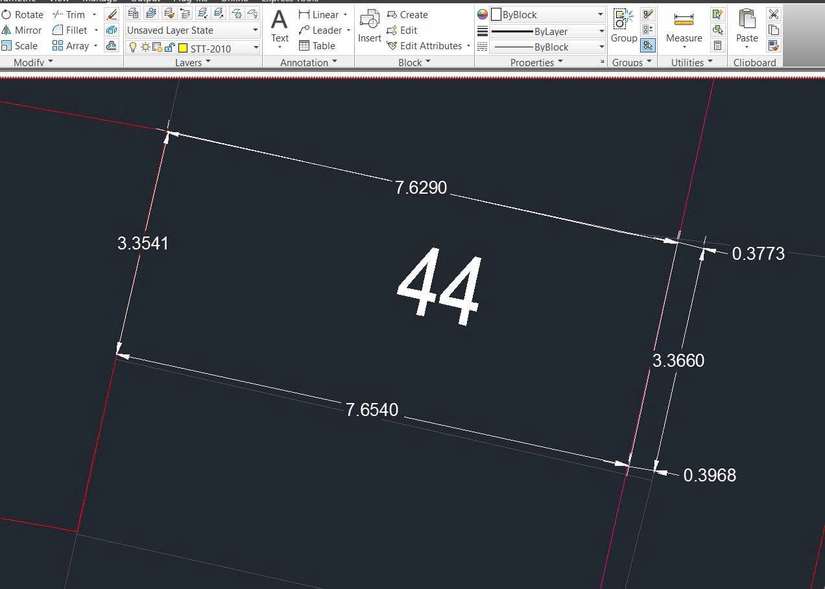Viewport: 825px width, 589px height.
Task: Click the Insert block button
Action: point(370,27)
